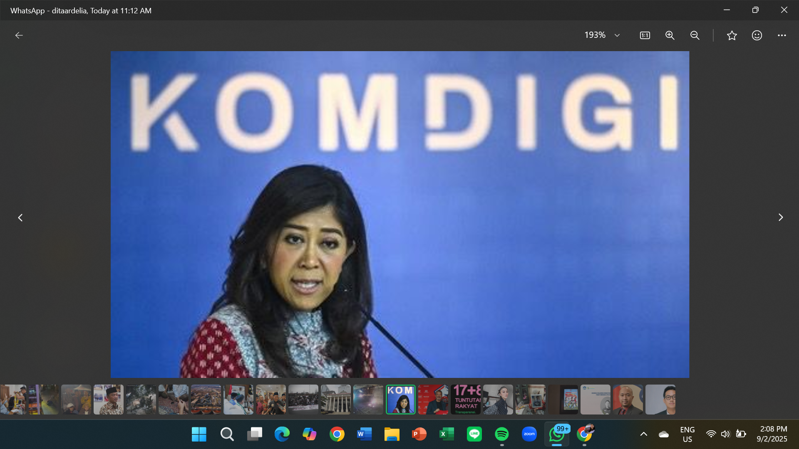Launch Microsoft Edge from the taskbar
Screen dimensions: 799x449
pyautogui.click(x=282, y=434)
